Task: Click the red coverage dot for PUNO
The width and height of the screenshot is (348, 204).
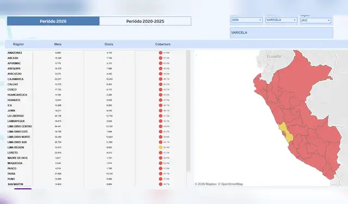Action: point(160,179)
